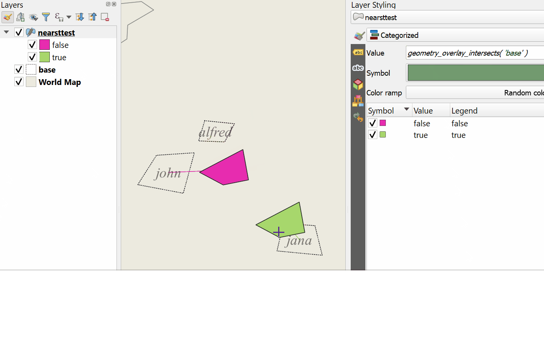Open the 3D View cube icon

point(358,84)
